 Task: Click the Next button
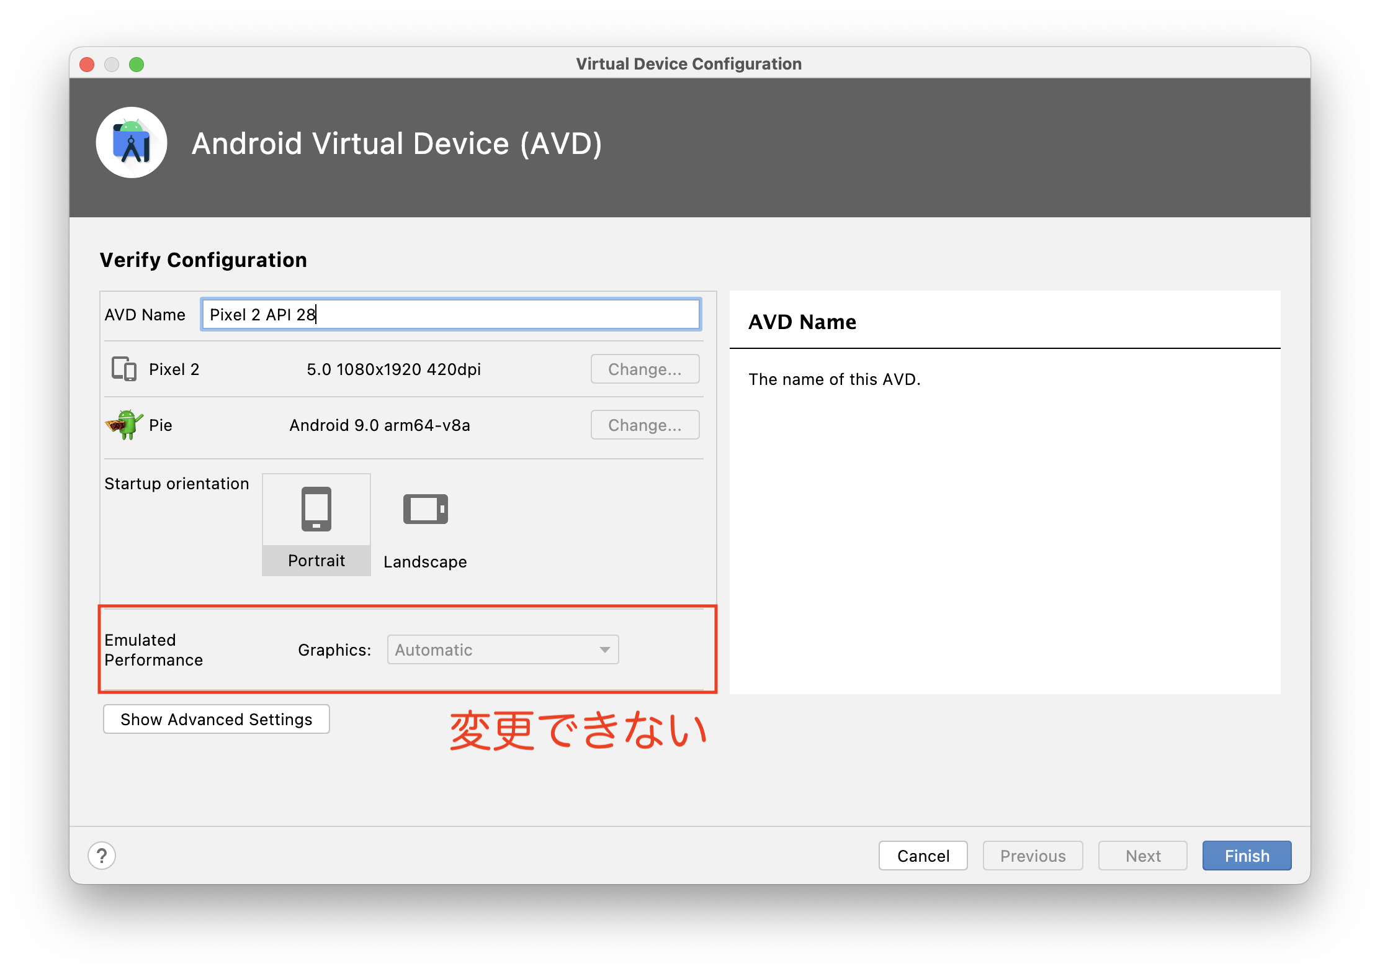1142,856
